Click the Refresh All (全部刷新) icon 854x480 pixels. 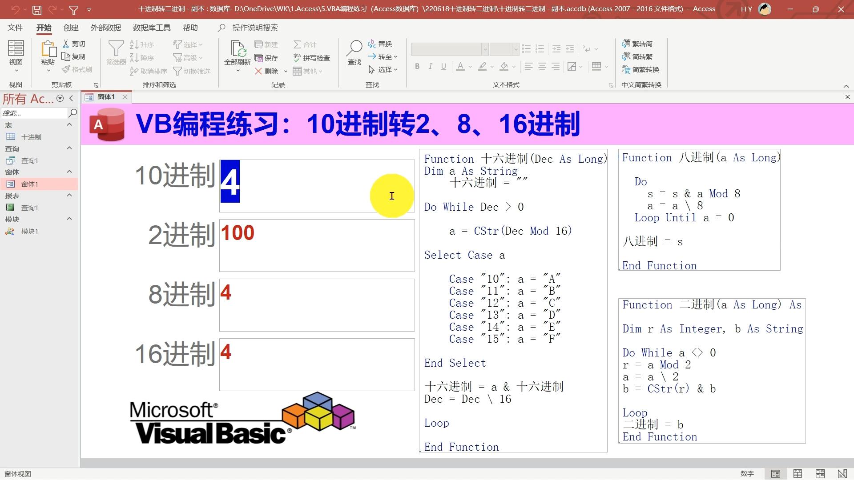click(238, 48)
